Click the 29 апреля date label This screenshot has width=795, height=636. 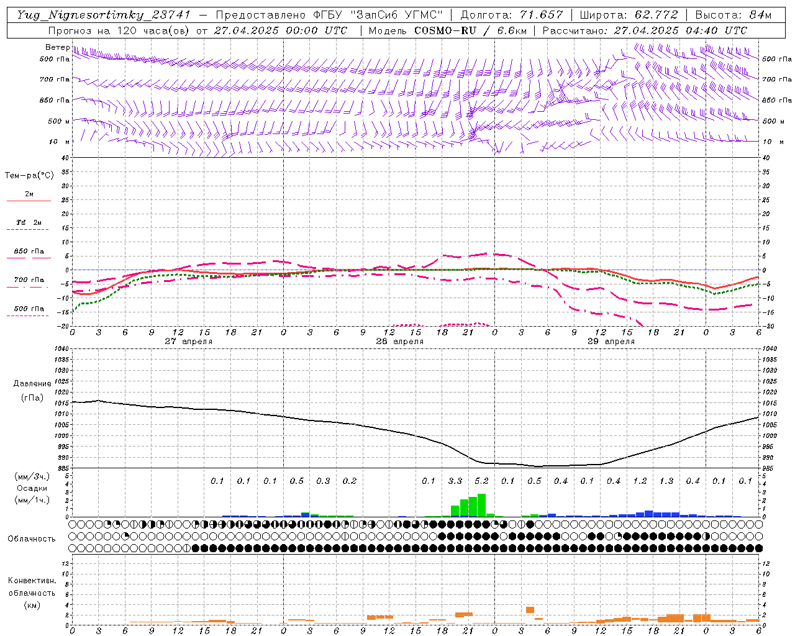[611, 342]
